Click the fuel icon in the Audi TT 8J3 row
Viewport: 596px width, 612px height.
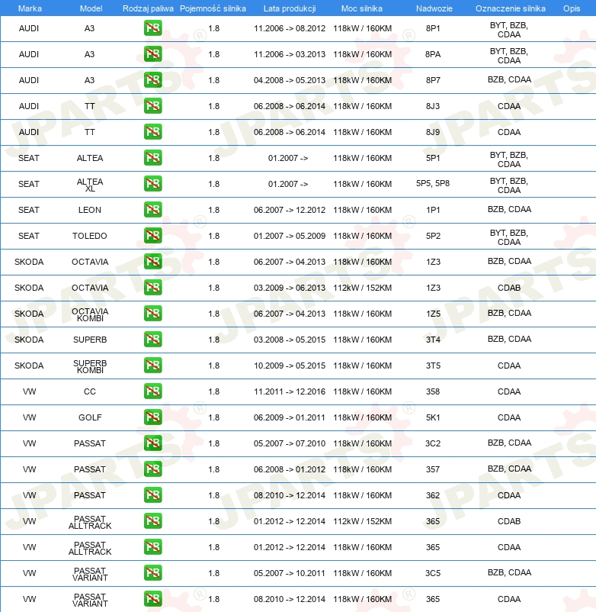click(152, 106)
